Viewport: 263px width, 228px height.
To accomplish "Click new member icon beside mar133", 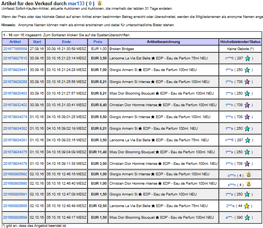I will [100, 3].
